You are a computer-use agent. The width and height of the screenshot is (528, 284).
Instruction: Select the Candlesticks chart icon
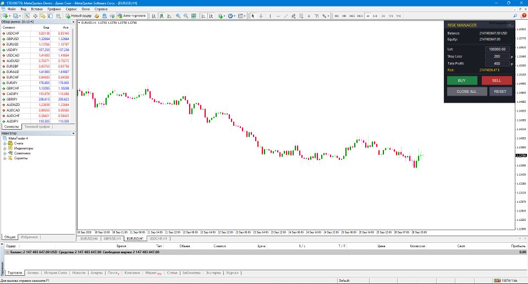(162, 16)
